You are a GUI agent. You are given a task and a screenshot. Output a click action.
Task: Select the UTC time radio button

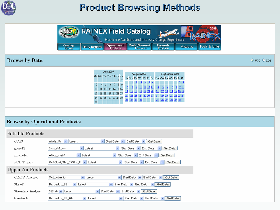(252, 60)
